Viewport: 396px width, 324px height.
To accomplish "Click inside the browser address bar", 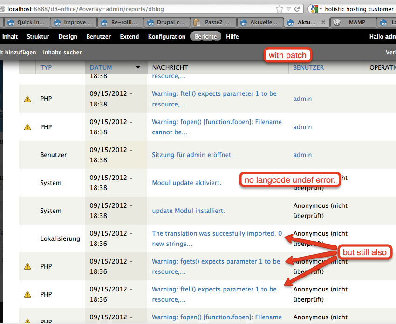I will tap(140, 8).
